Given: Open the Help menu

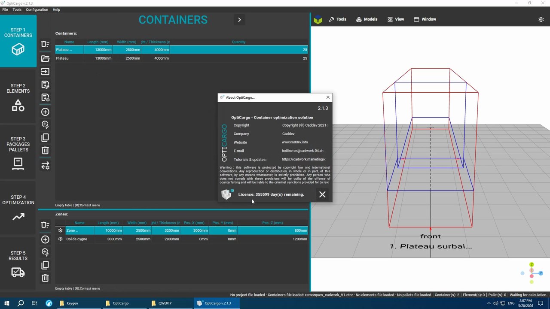Looking at the screenshot, I should pos(56,9).
